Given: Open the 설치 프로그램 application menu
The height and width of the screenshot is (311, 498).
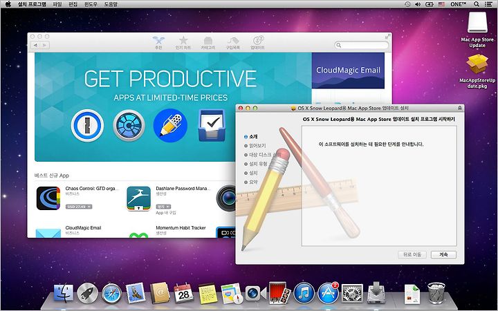Looking at the screenshot, I should pos(32,4).
